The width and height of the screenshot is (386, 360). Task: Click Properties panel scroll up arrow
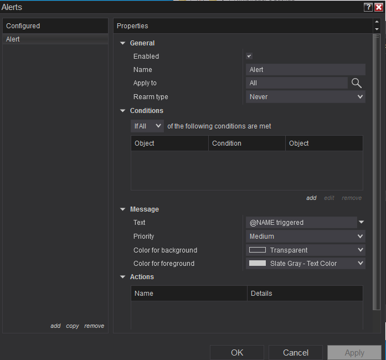(377, 23)
